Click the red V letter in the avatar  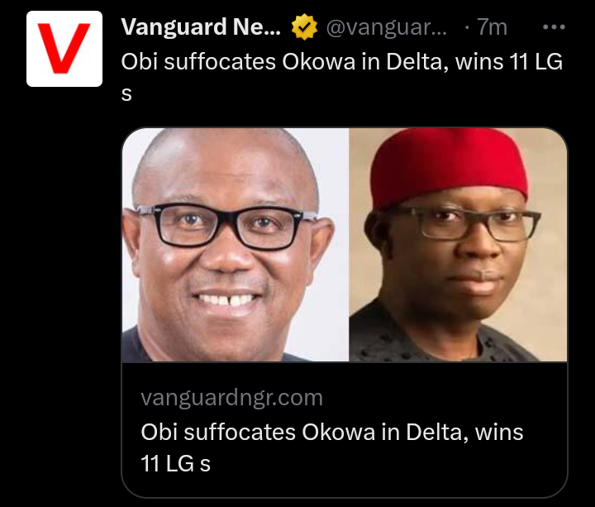click(64, 48)
